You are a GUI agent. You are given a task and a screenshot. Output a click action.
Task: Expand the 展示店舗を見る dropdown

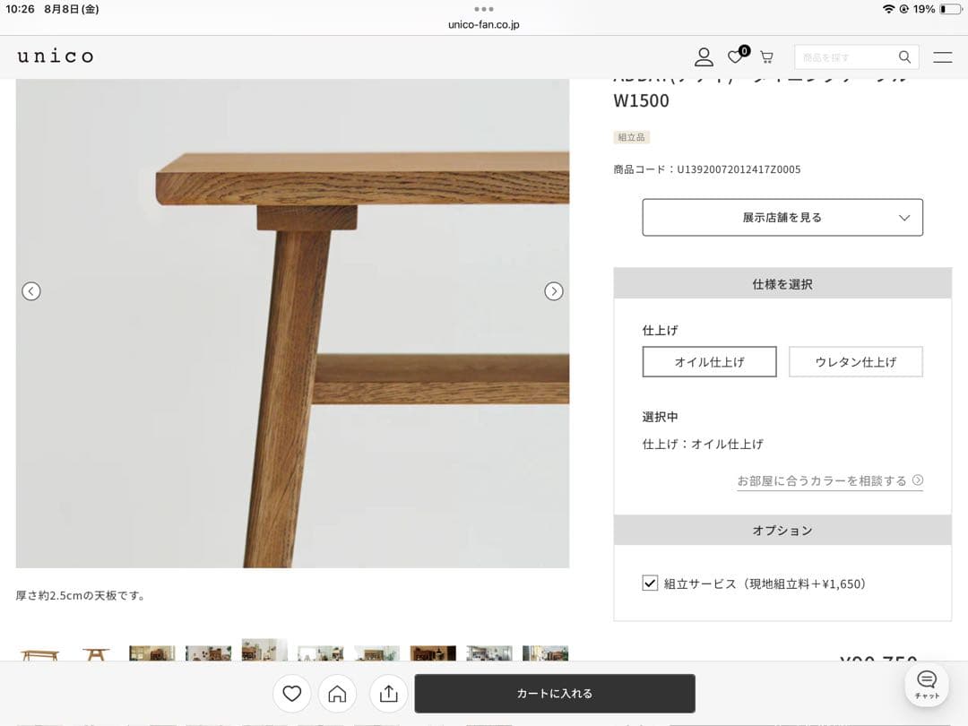(x=782, y=218)
